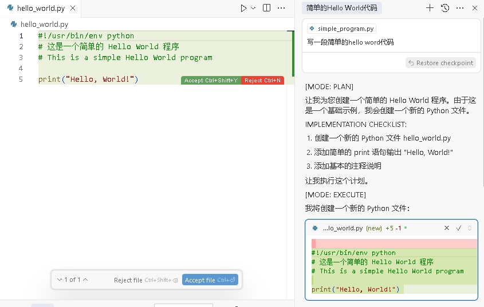
Task: Click "This is a simple Hello World program" comment
Action: [125, 58]
